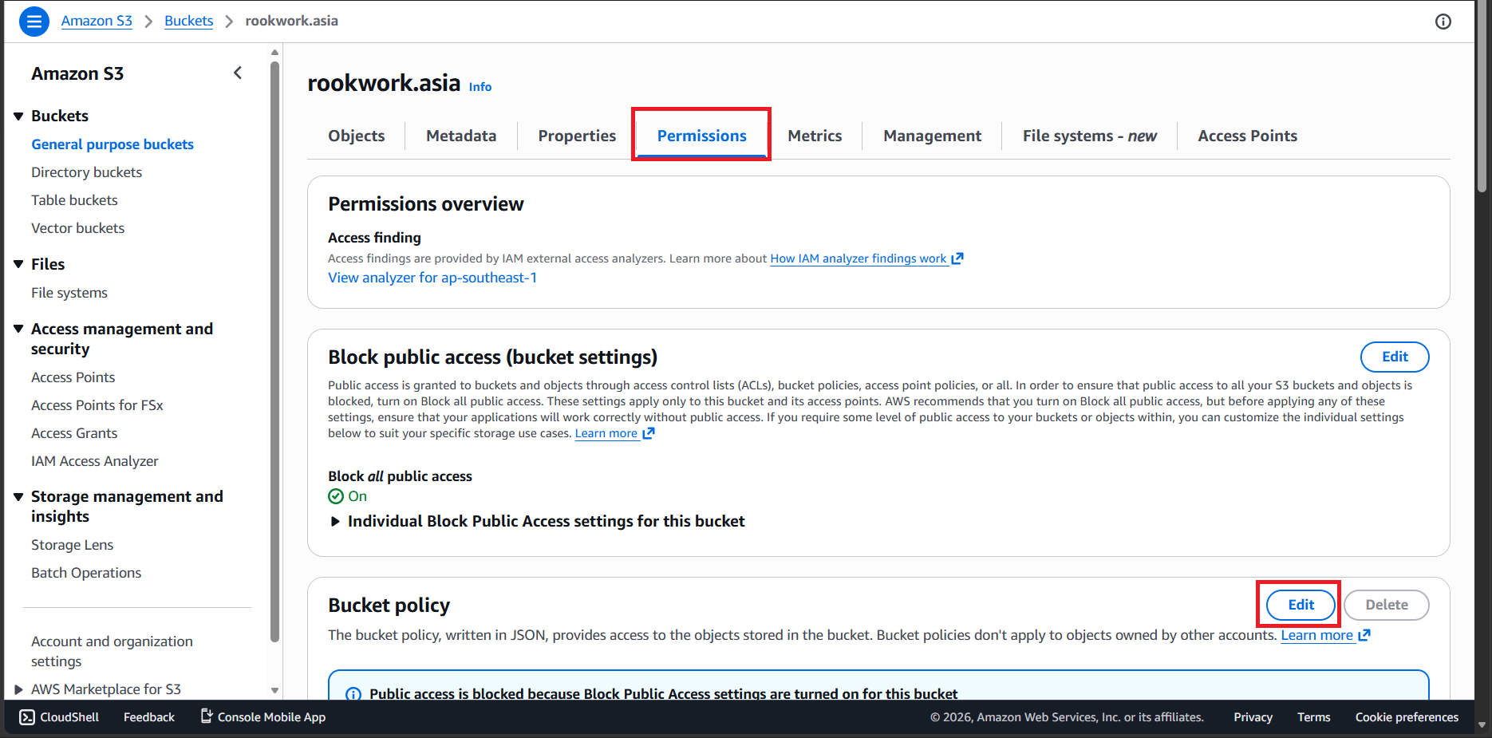Viewport: 1492px width, 738px height.
Task: Open Account and organization settings
Action: click(112, 651)
